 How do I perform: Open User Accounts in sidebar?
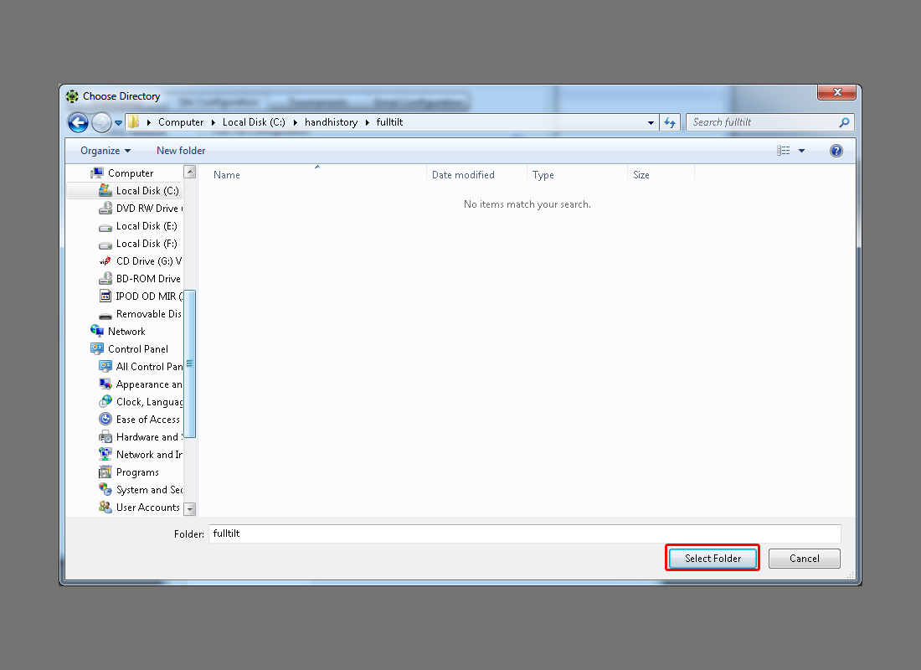pyautogui.click(x=147, y=508)
